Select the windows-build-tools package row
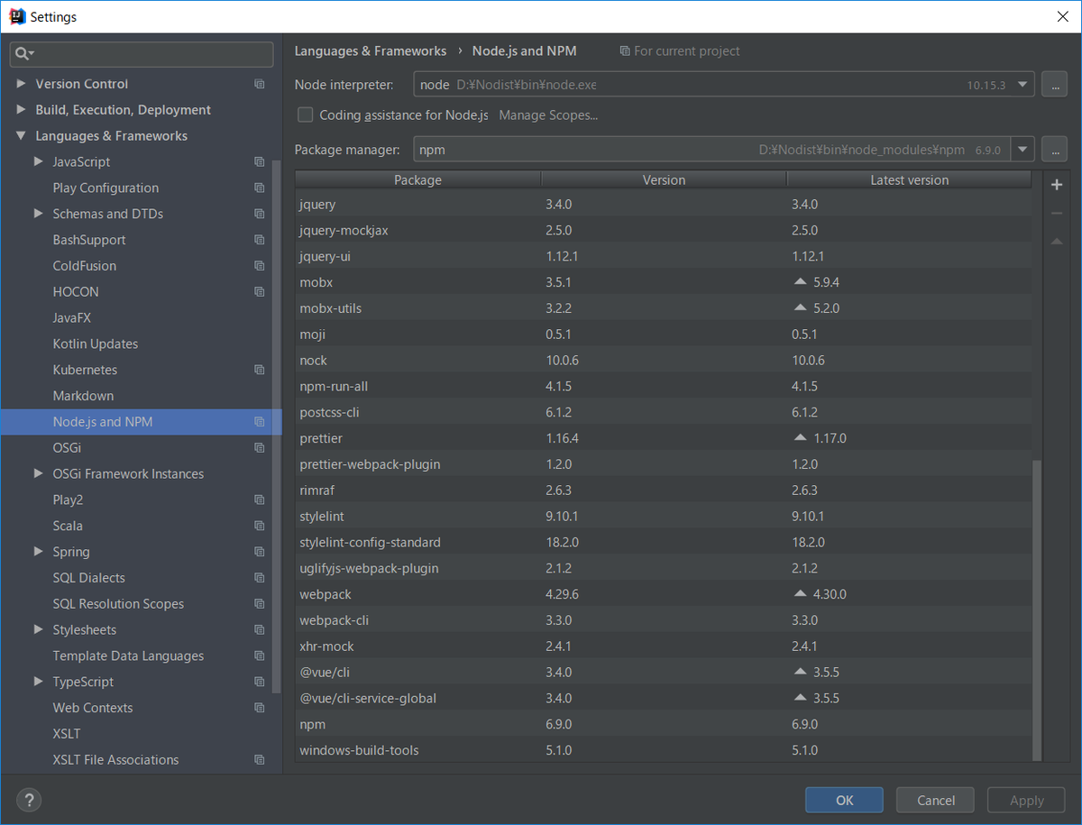The width and height of the screenshot is (1082, 825). (x=664, y=750)
